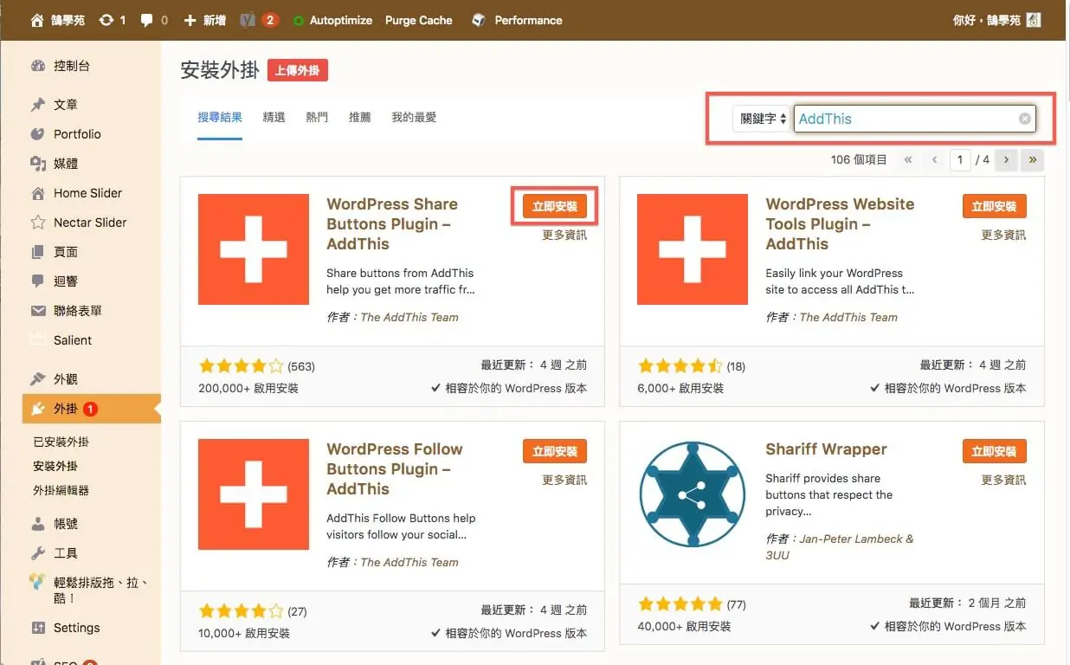
Task: Click the Website Tools plugin thumbnail
Action: [x=693, y=249]
